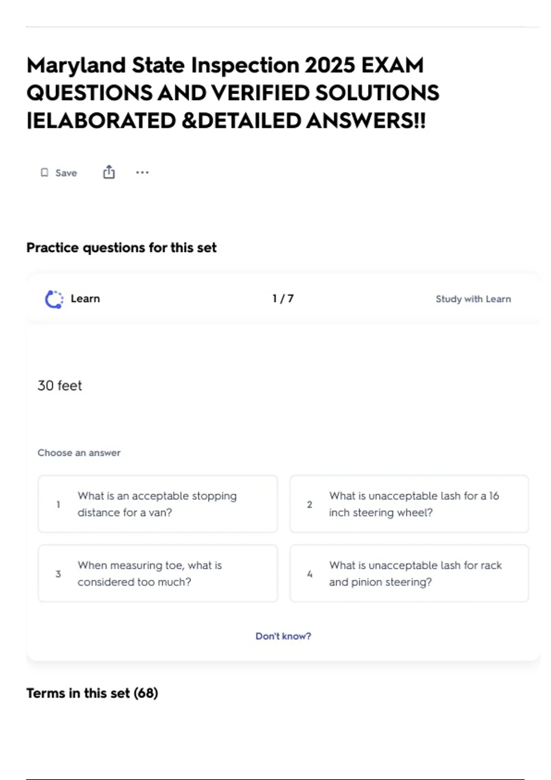Click the "Learn" label text
Image resolution: width=551 pixels, height=780 pixels.
click(x=85, y=299)
